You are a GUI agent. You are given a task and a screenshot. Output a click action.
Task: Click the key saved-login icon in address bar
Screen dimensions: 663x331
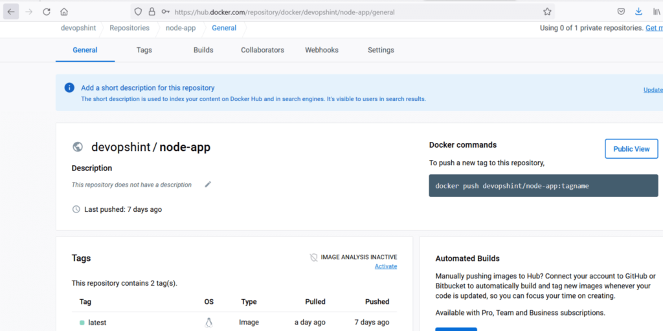coord(165,12)
